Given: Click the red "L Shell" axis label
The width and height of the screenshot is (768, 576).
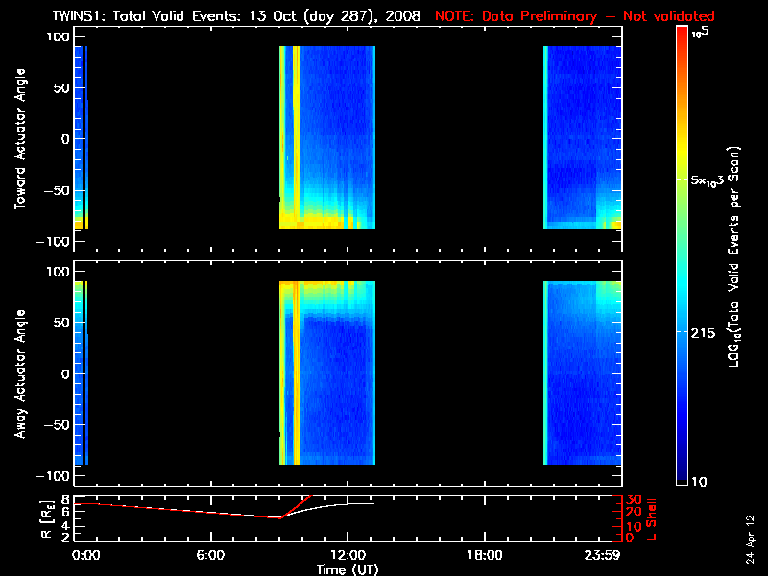Looking at the screenshot, I should [x=651, y=516].
